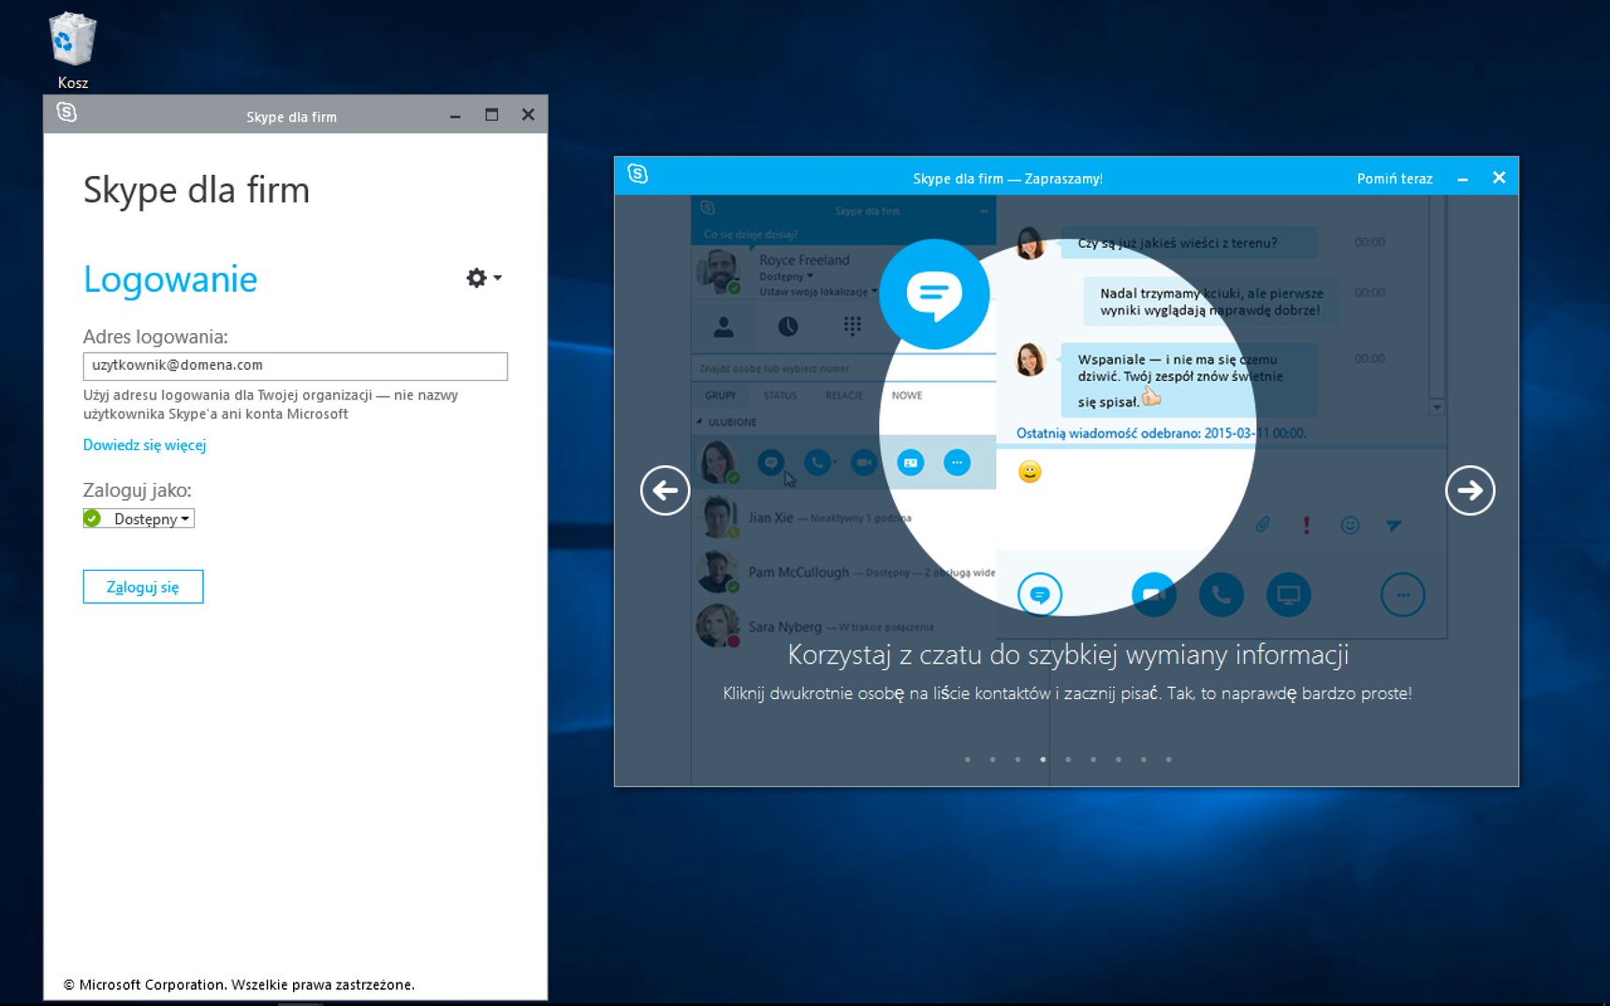Screen dimensions: 1610x1006
Task: Click Skype logo in login window title bar
Action: tap(66, 112)
